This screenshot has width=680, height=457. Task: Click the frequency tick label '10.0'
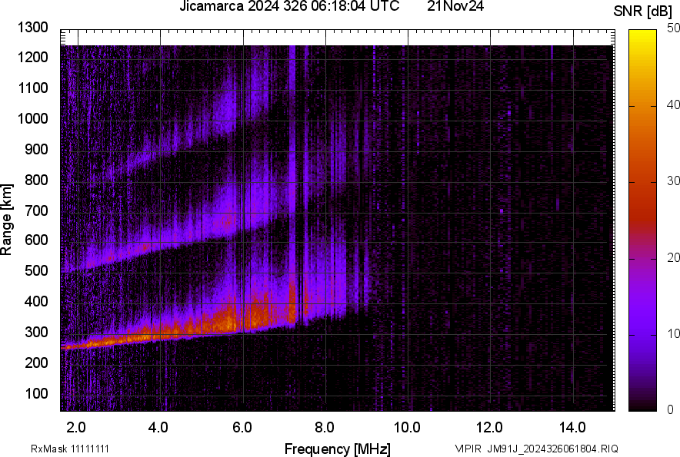click(x=407, y=427)
